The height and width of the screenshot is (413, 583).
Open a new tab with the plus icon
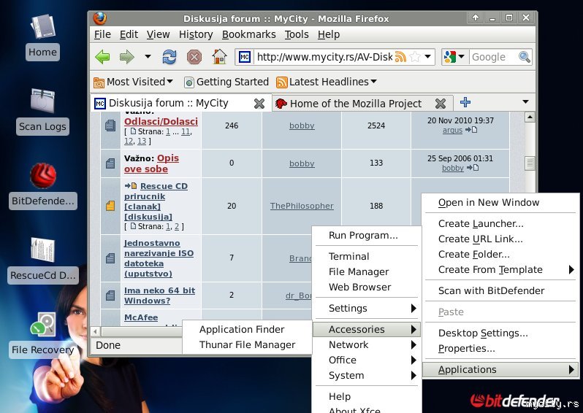(x=465, y=101)
